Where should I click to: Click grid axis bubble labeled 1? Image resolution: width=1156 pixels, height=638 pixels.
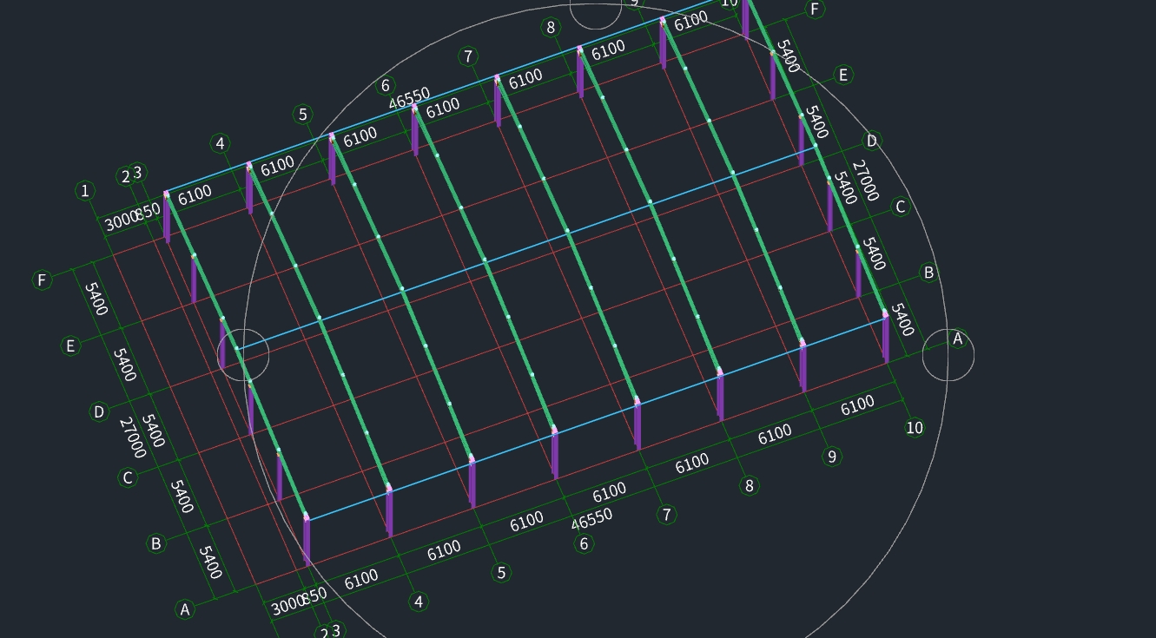pos(85,191)
